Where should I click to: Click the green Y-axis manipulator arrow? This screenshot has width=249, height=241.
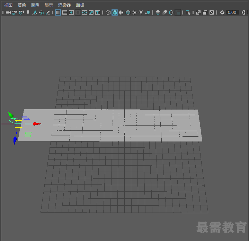click(x=11, y=115)
